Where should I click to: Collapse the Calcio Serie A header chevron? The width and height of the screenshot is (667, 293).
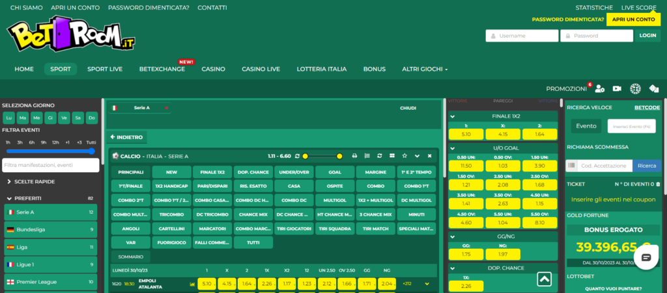pyautogui.click(x=417, y=156)
